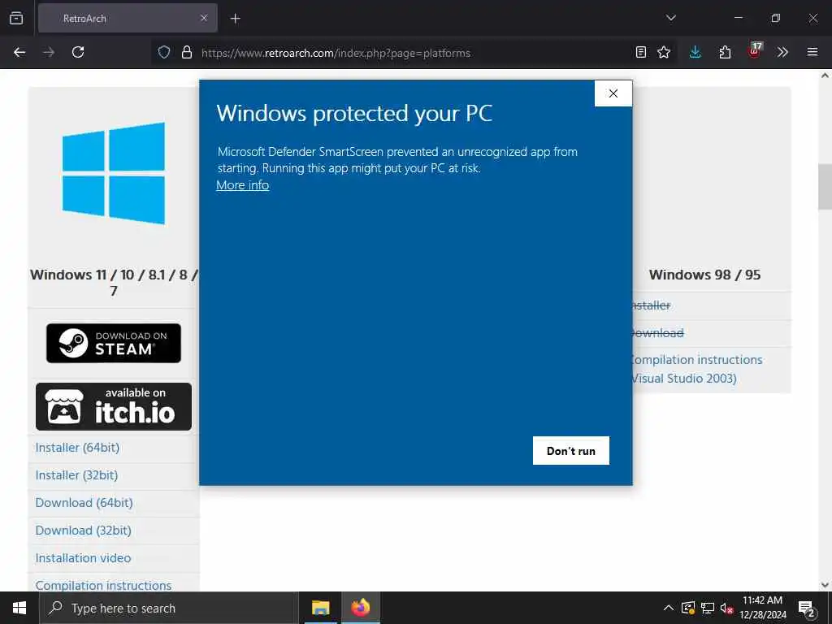
Task: Click the muted volume tray icon
Action: click(x=726, y=608)
